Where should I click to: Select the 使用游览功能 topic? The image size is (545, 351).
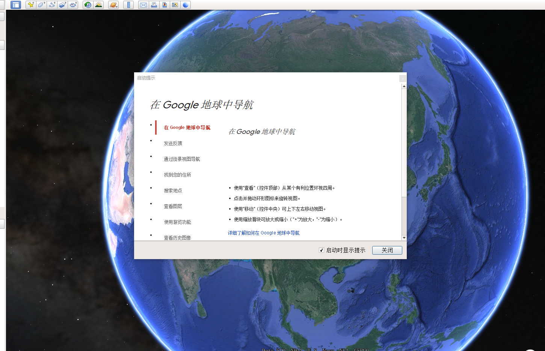177,222
